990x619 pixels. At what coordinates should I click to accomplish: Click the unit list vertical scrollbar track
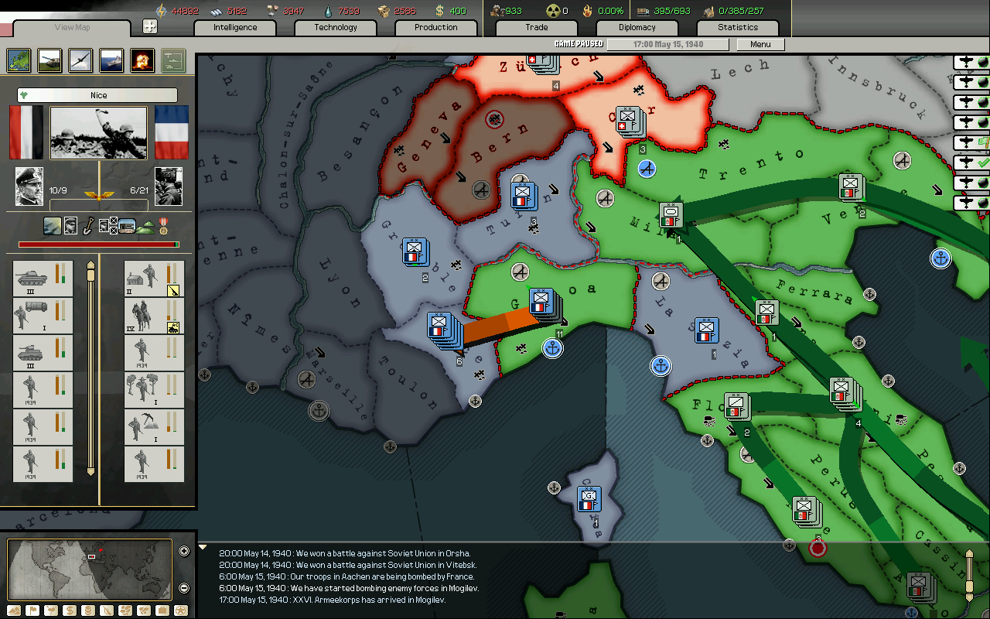(90, 368)
